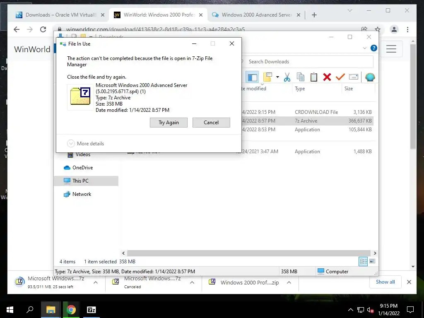Open Videos in the navigation pane
The height and width of the screenshot is (318, 424).
pos(82,155)
